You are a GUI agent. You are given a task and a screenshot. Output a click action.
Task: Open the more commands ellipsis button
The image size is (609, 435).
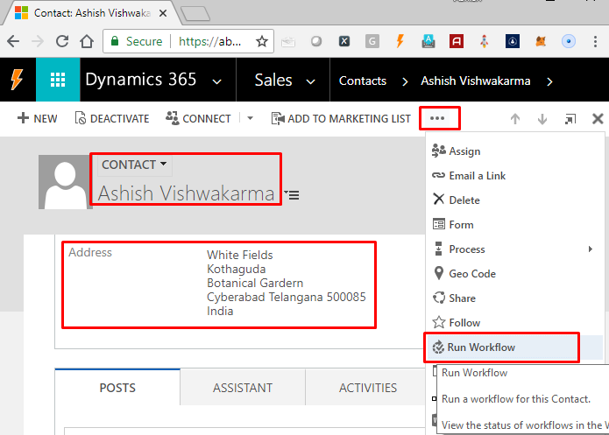click(x=437, y=118)
